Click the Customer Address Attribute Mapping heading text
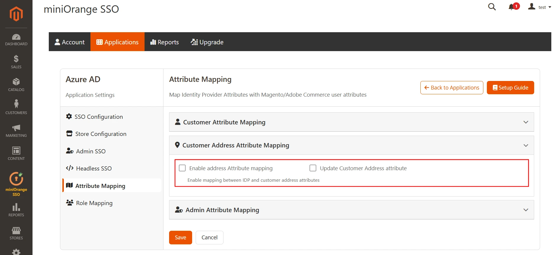Viewport: 559px width, 255px height. (236, 145)
